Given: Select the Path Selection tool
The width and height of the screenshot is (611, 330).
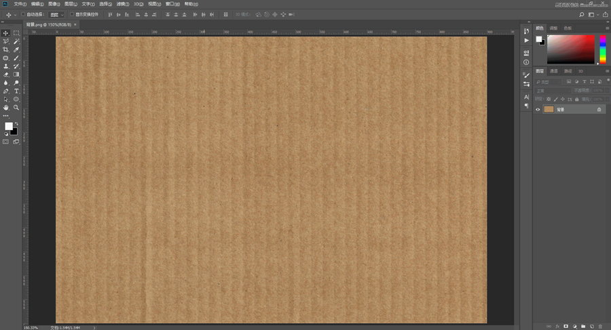Looking at the screenshot, I should [x=5, y=99].
